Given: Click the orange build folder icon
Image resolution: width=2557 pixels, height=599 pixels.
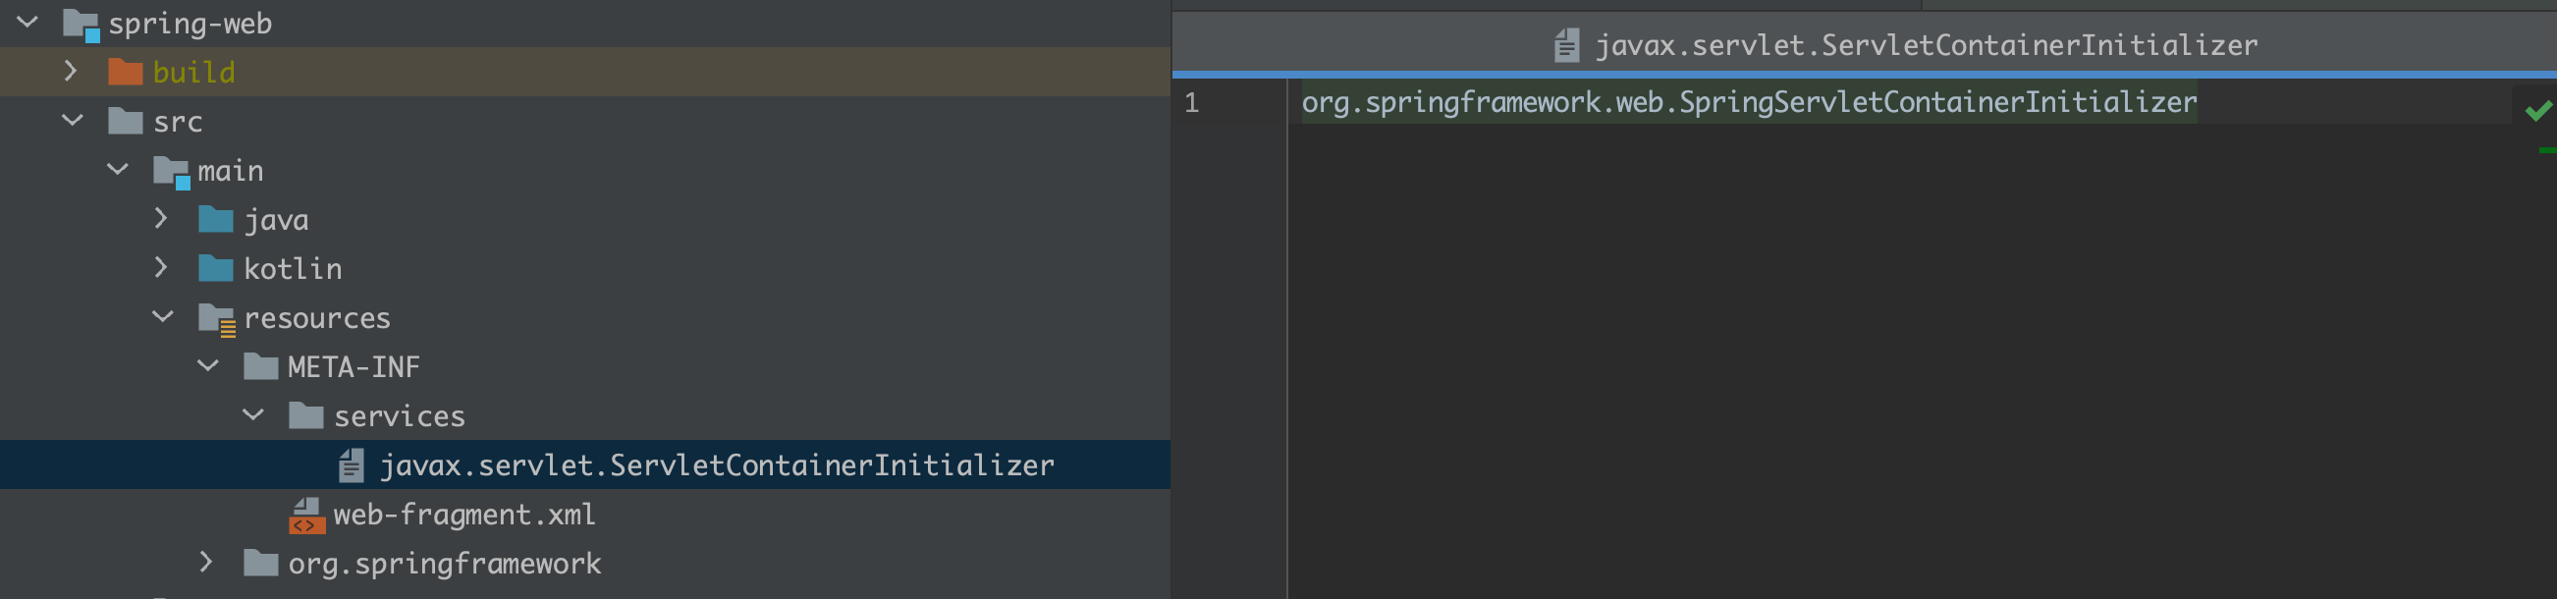Looking at the screenshot, I should click(125, 72).
